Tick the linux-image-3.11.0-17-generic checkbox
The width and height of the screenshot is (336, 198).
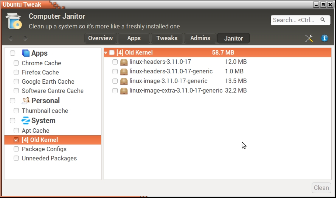[x=115, y=81]
